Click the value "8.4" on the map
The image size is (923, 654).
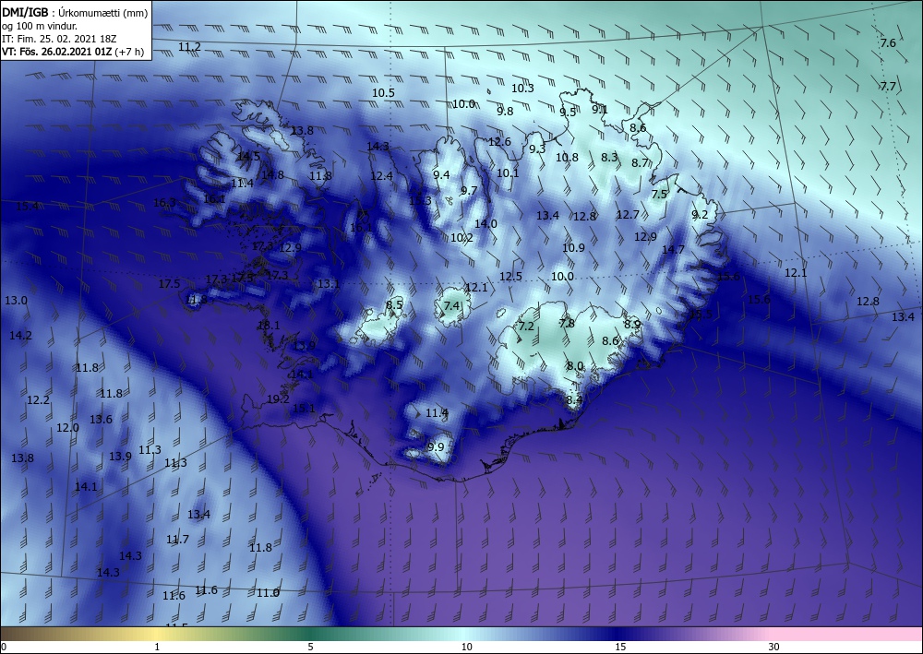coord(574,400)
